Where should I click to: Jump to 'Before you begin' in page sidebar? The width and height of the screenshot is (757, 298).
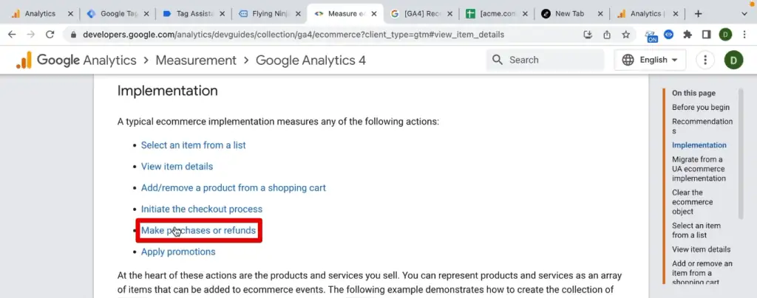point(701,108)
